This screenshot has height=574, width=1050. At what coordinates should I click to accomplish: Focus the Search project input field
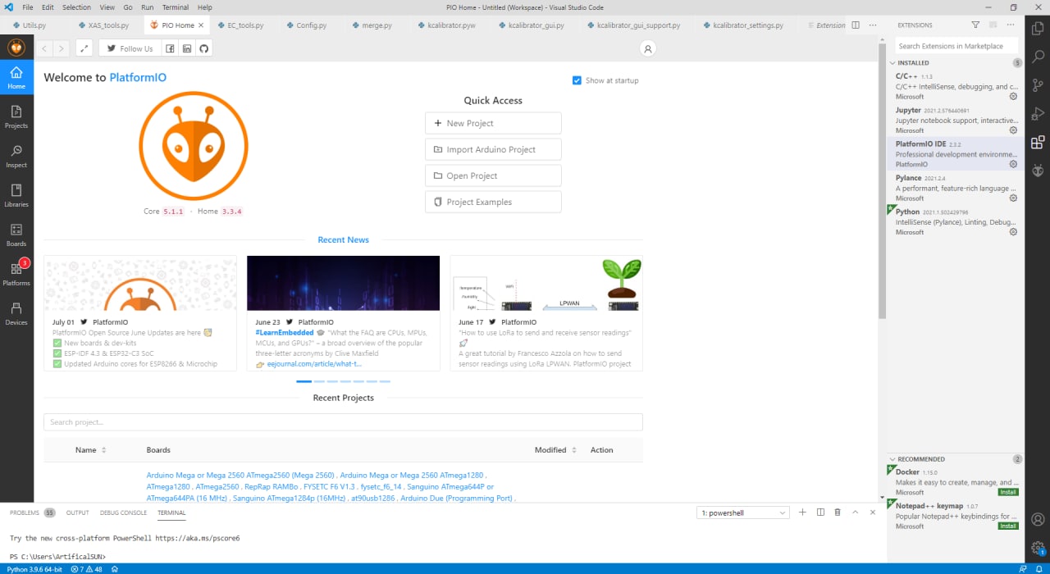tap(343, 422)
